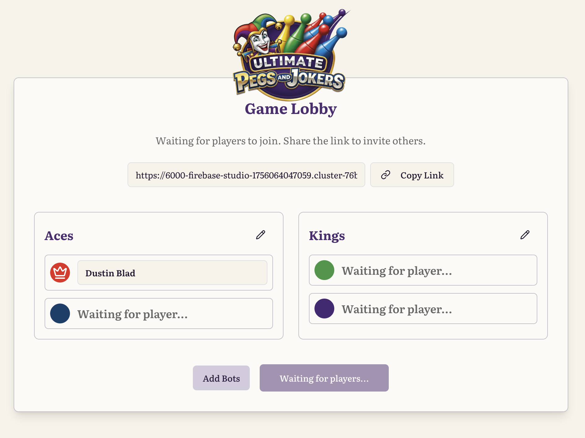Viewport: 585px width, 438px height.
Task: Select the green peg icon in Kings team
Action: pos(324,271)
